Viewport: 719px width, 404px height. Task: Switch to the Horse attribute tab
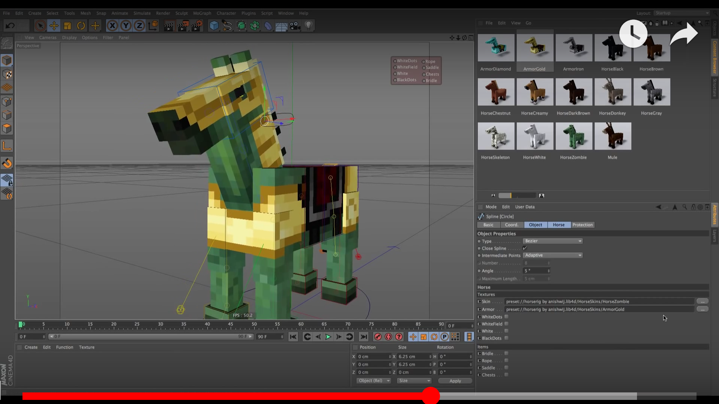click(559, 225)
